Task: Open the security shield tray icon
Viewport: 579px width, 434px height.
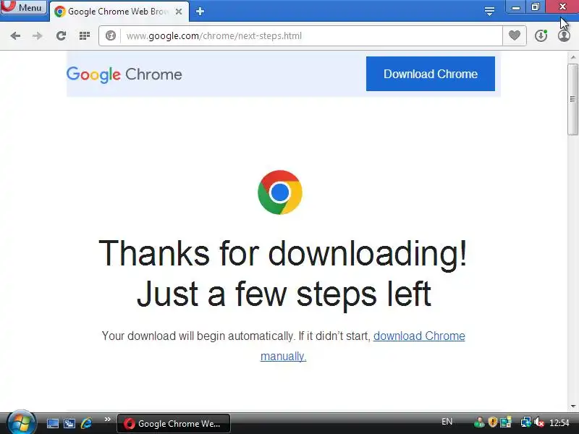Action: tap(493, 422)
